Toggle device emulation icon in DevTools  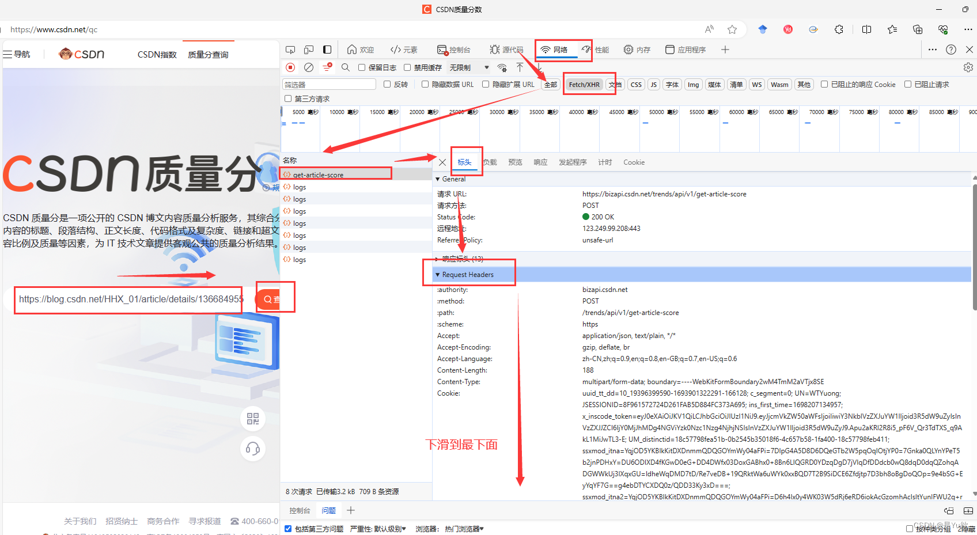[309, 50]
